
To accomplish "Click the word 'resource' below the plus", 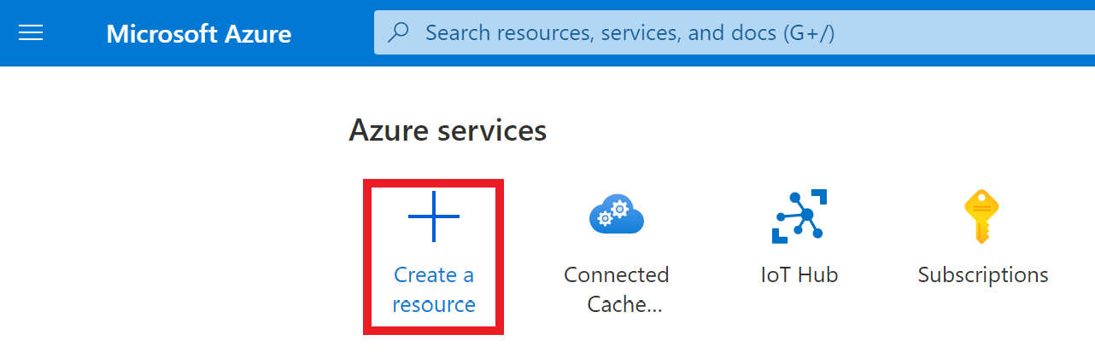I will [434, 304].
